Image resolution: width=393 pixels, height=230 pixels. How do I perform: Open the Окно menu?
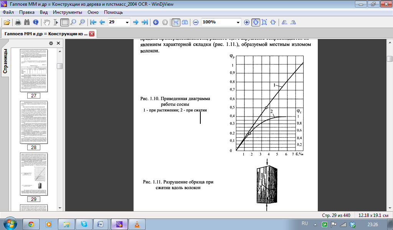pyautogui.click(x=93, y=12)
